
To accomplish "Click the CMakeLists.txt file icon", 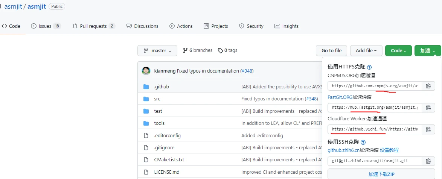I will click(146, 159).
